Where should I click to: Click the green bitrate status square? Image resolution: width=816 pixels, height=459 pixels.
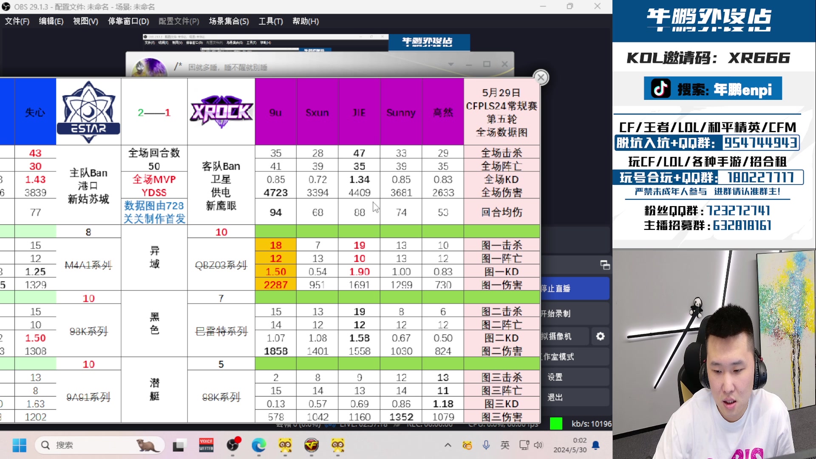point(556,423)
